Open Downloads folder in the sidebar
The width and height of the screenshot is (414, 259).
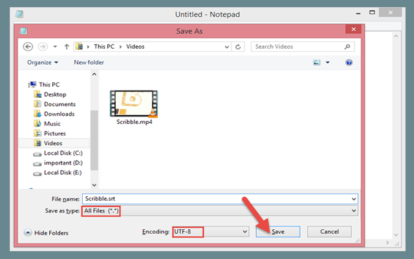pyautogui.click(x=59, y=114)
